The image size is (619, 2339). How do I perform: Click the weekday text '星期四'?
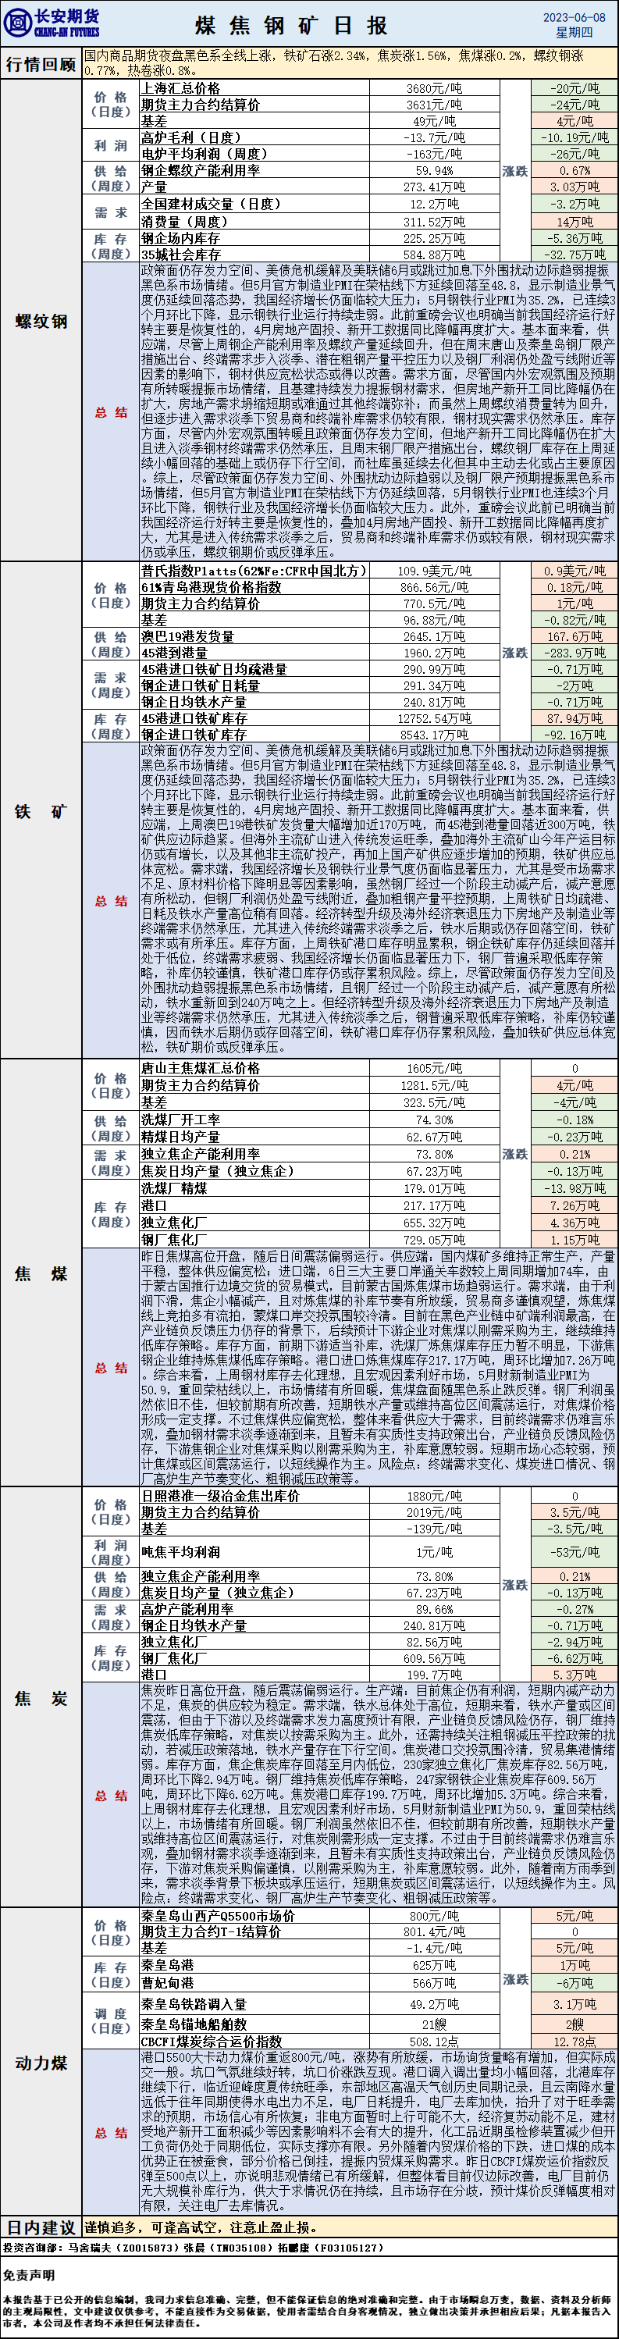point(574,33)
